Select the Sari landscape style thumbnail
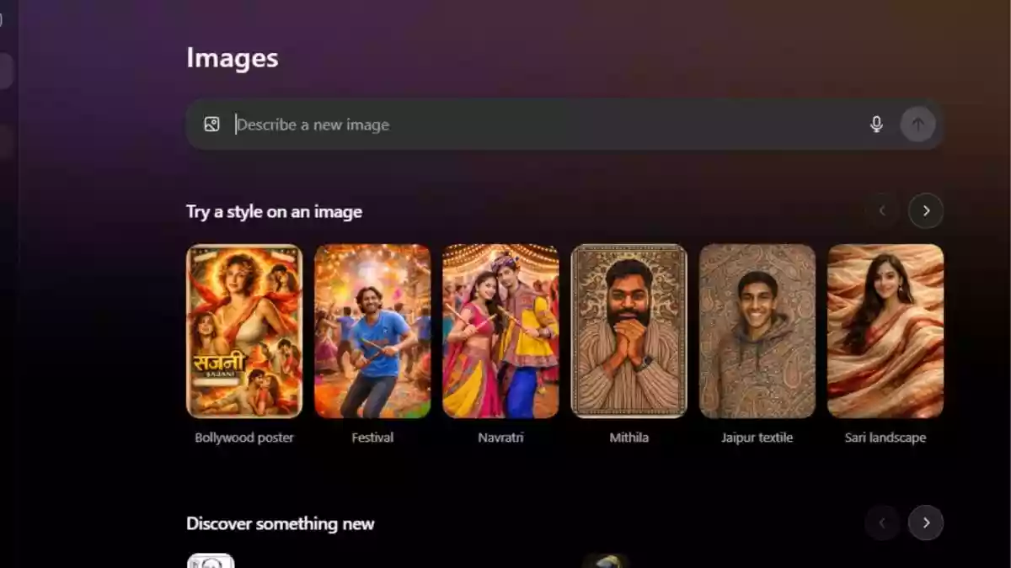This screenshot has width=1011, height=568. (885, 332)
